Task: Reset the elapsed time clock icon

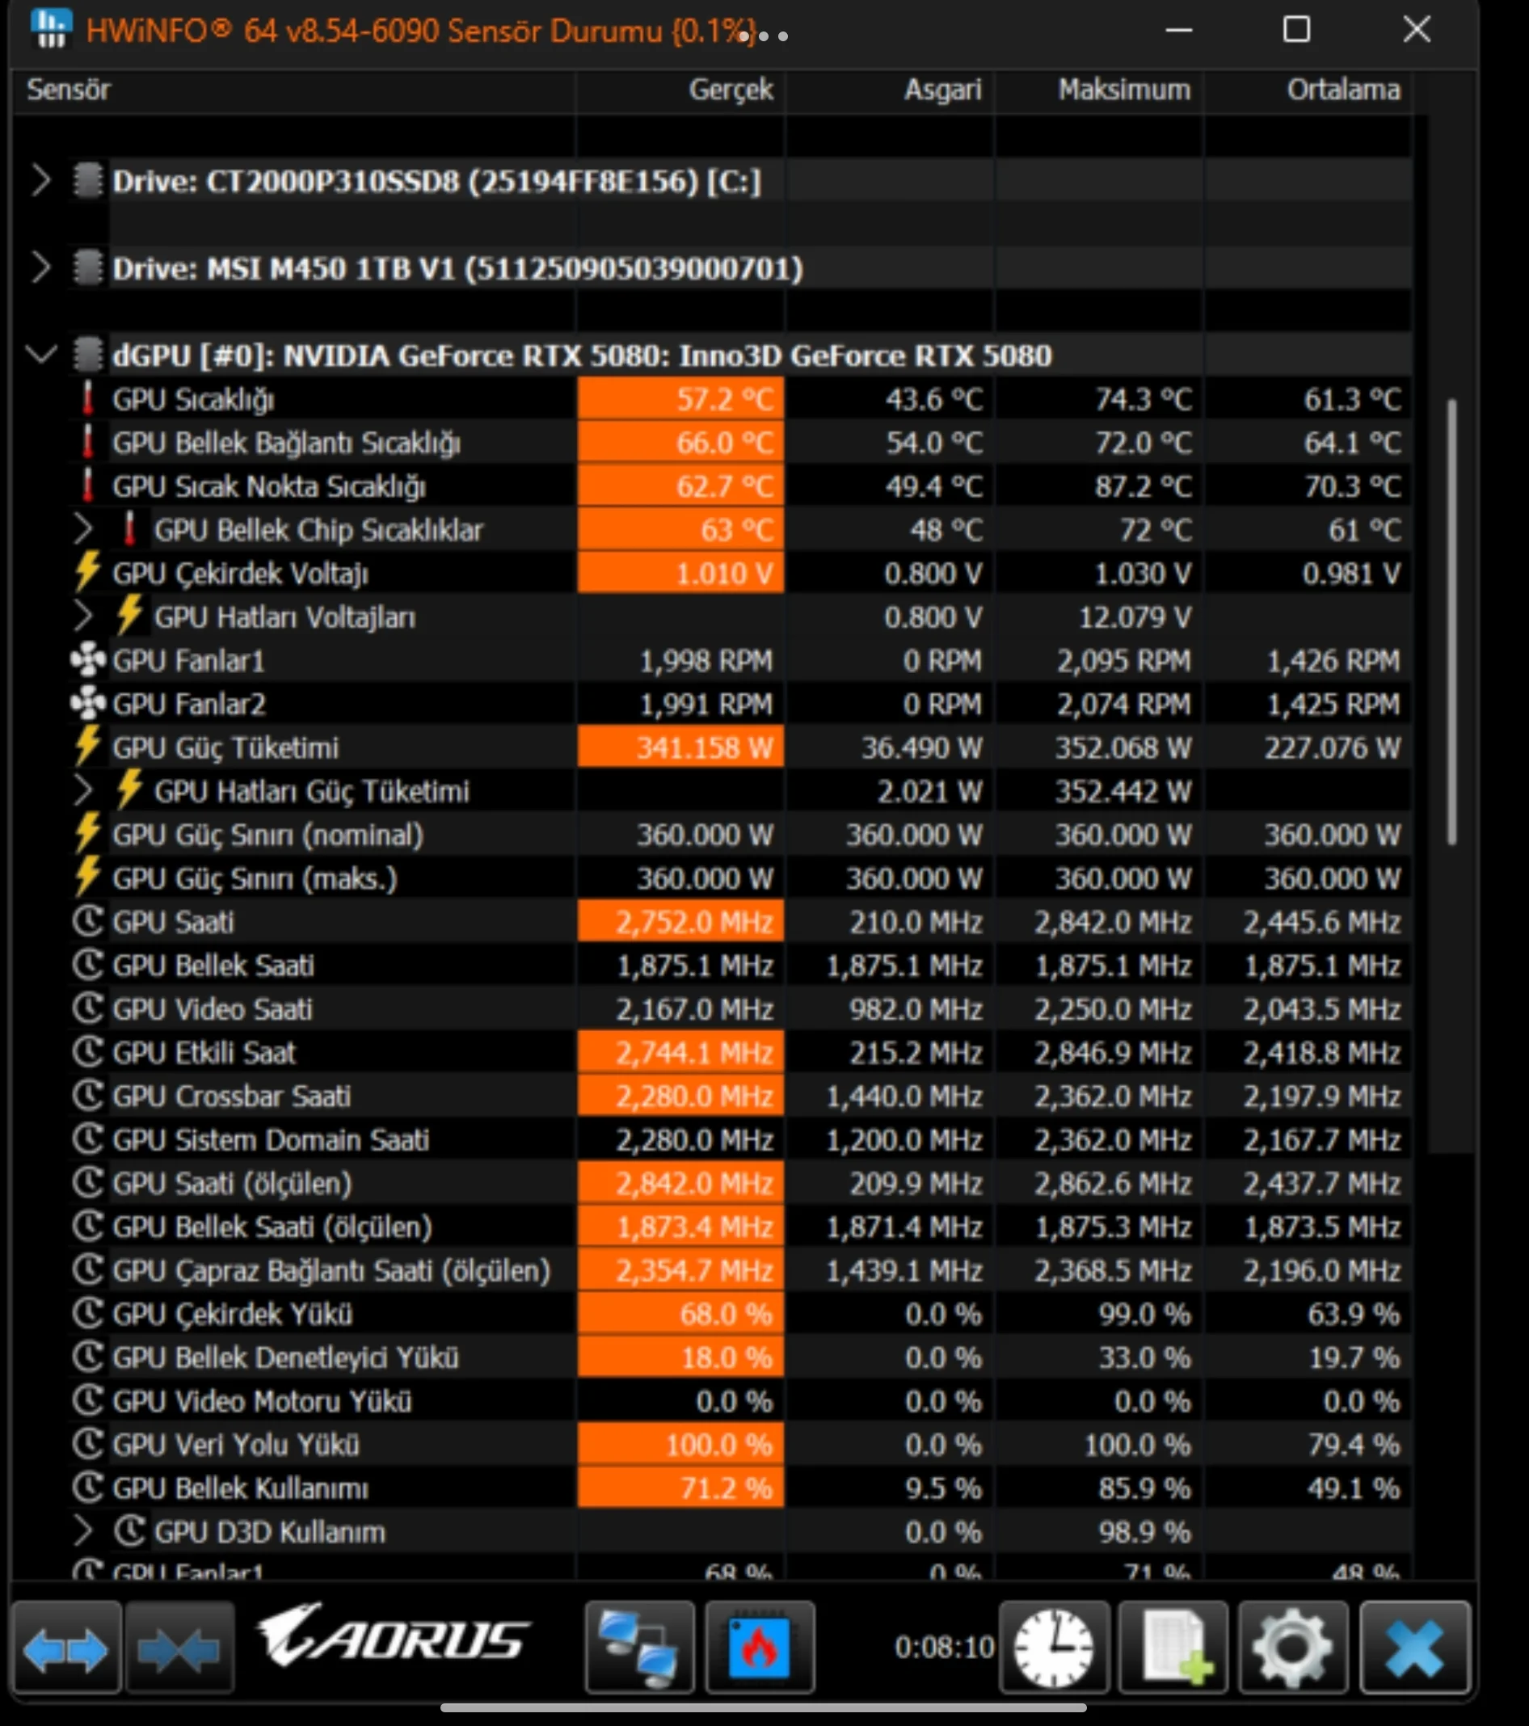Action: [1053, 1648]
